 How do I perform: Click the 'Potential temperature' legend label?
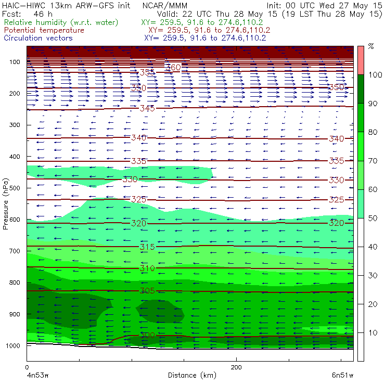(44, 30)
